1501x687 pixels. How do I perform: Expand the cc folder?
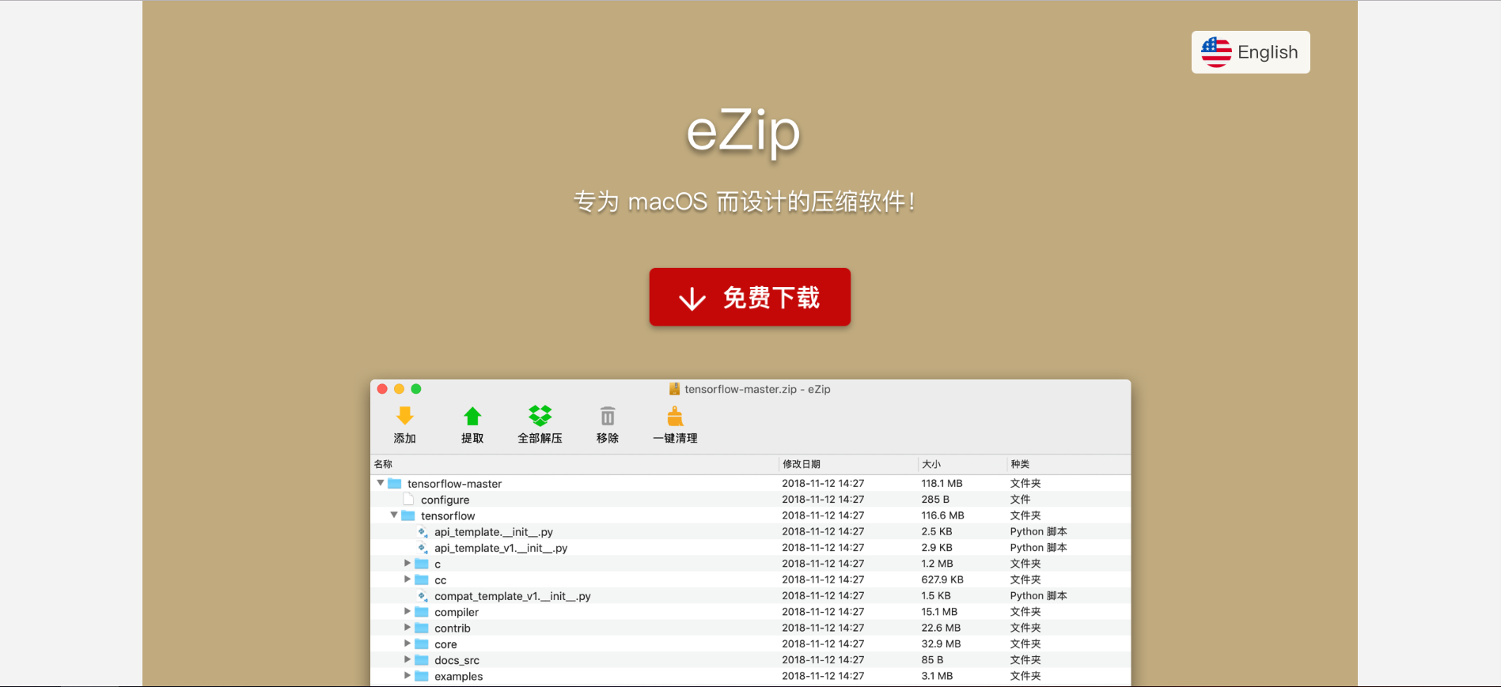(x=407, y=579)
